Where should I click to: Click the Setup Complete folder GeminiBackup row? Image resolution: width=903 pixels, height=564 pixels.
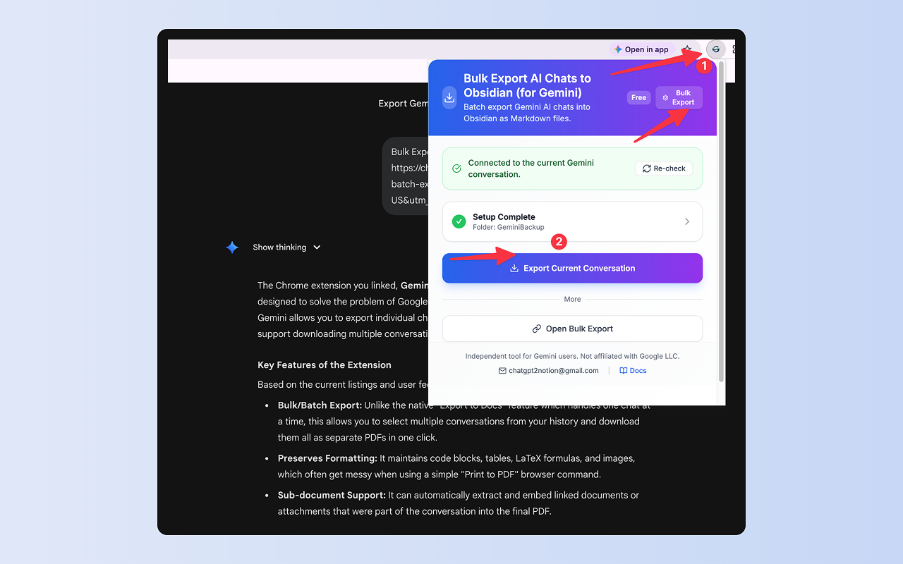click(572, 221)
